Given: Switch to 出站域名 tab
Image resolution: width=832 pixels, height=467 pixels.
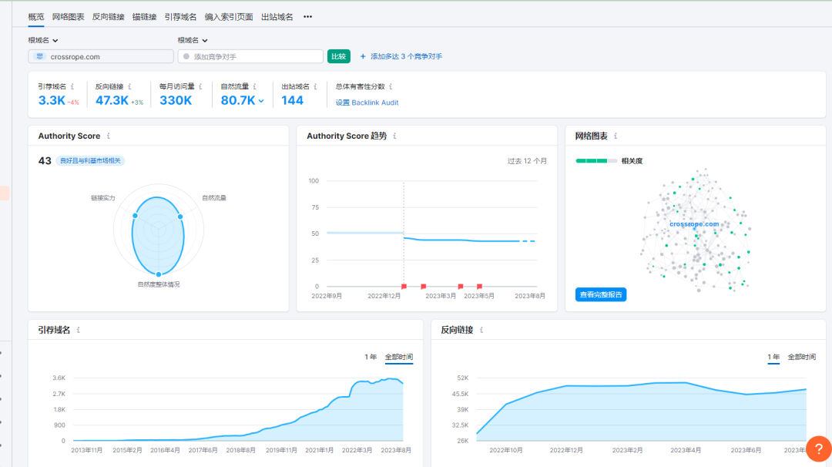Looking at the screenshot, I should 277,17.
